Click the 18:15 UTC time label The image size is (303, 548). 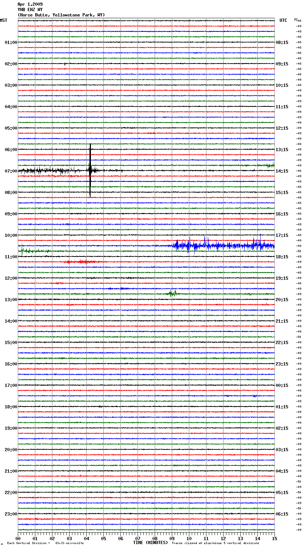point(282,257)
